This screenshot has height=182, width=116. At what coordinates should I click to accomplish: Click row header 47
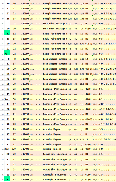3,54
